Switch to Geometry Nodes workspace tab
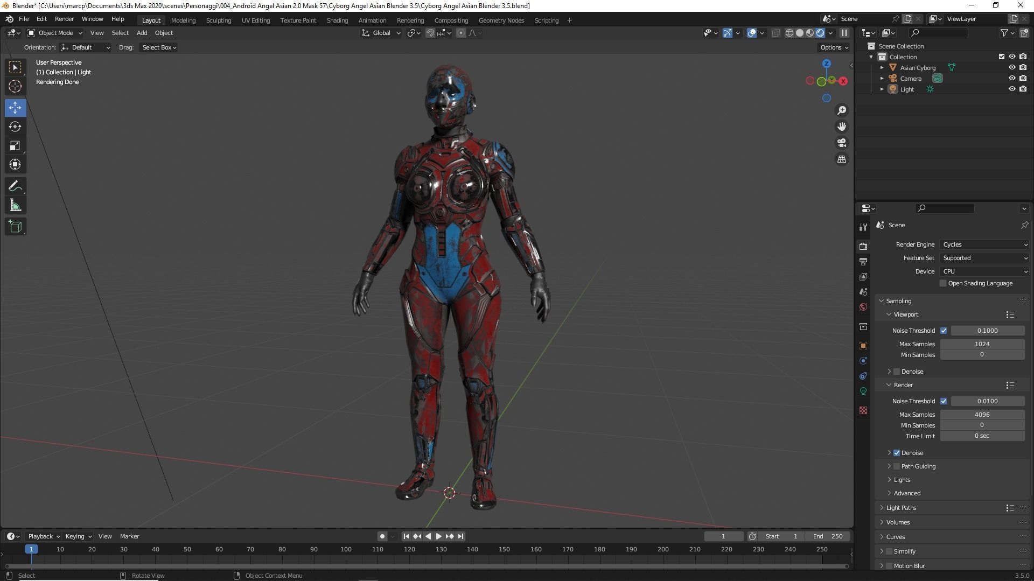 point(501,20)
